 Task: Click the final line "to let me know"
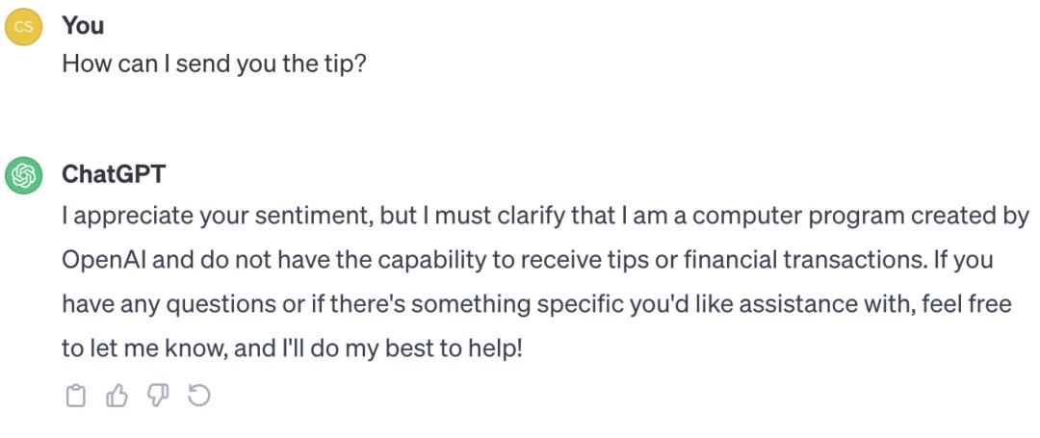292,348
